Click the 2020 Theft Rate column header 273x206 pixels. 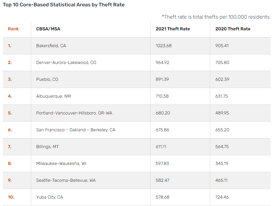[x=233, y=29]
